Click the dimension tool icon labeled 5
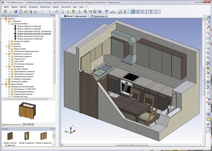Image resolution: width=212 pixels, height=151 pixels. (x=112, y=11)
